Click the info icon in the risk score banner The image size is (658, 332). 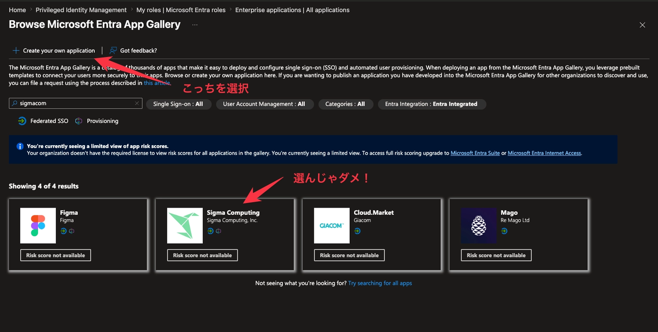(x=20, y=147)
